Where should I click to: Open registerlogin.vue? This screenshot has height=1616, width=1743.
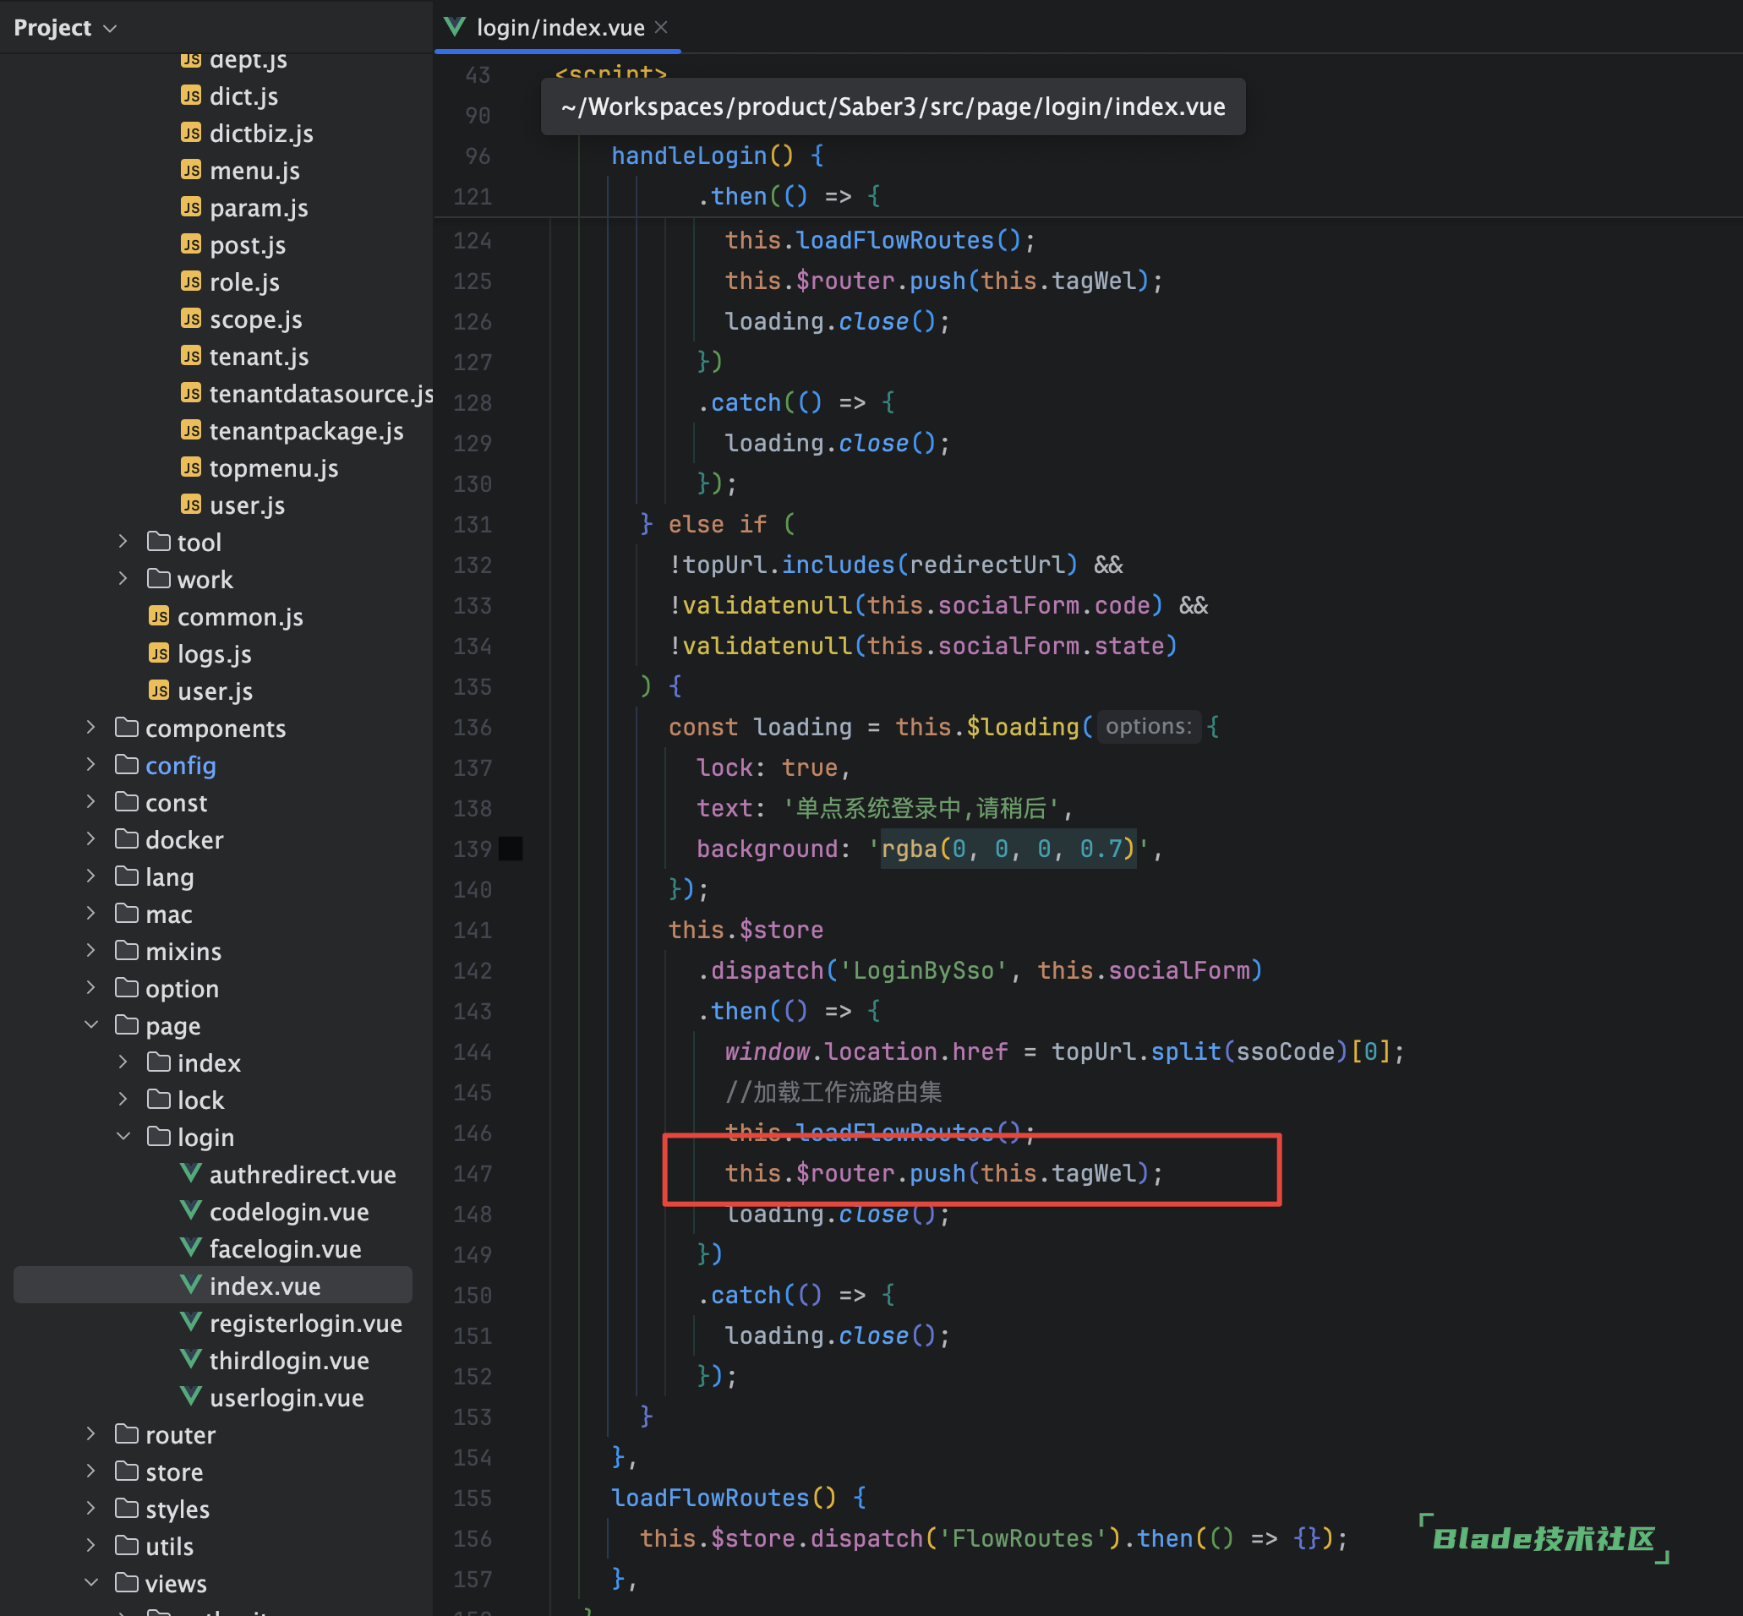pos(305,1323)
